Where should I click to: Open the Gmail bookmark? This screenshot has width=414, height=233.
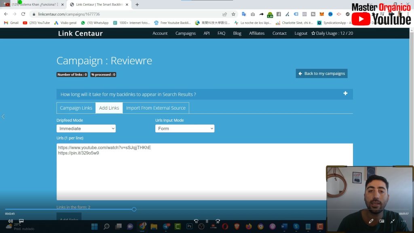click(x=11, y=23)
